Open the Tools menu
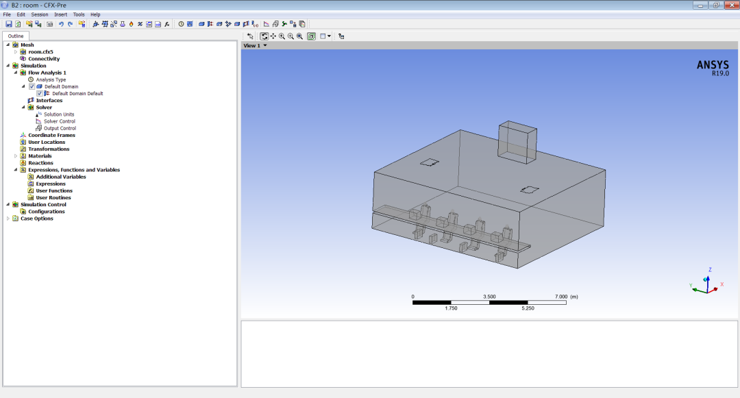 pyautogui.click(x=79, y=14)
